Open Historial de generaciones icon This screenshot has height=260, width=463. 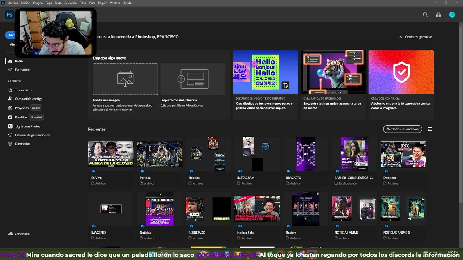[10, 135]
